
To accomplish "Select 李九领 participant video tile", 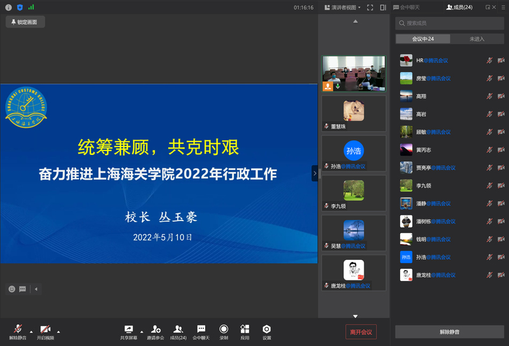I will (354, 194).
